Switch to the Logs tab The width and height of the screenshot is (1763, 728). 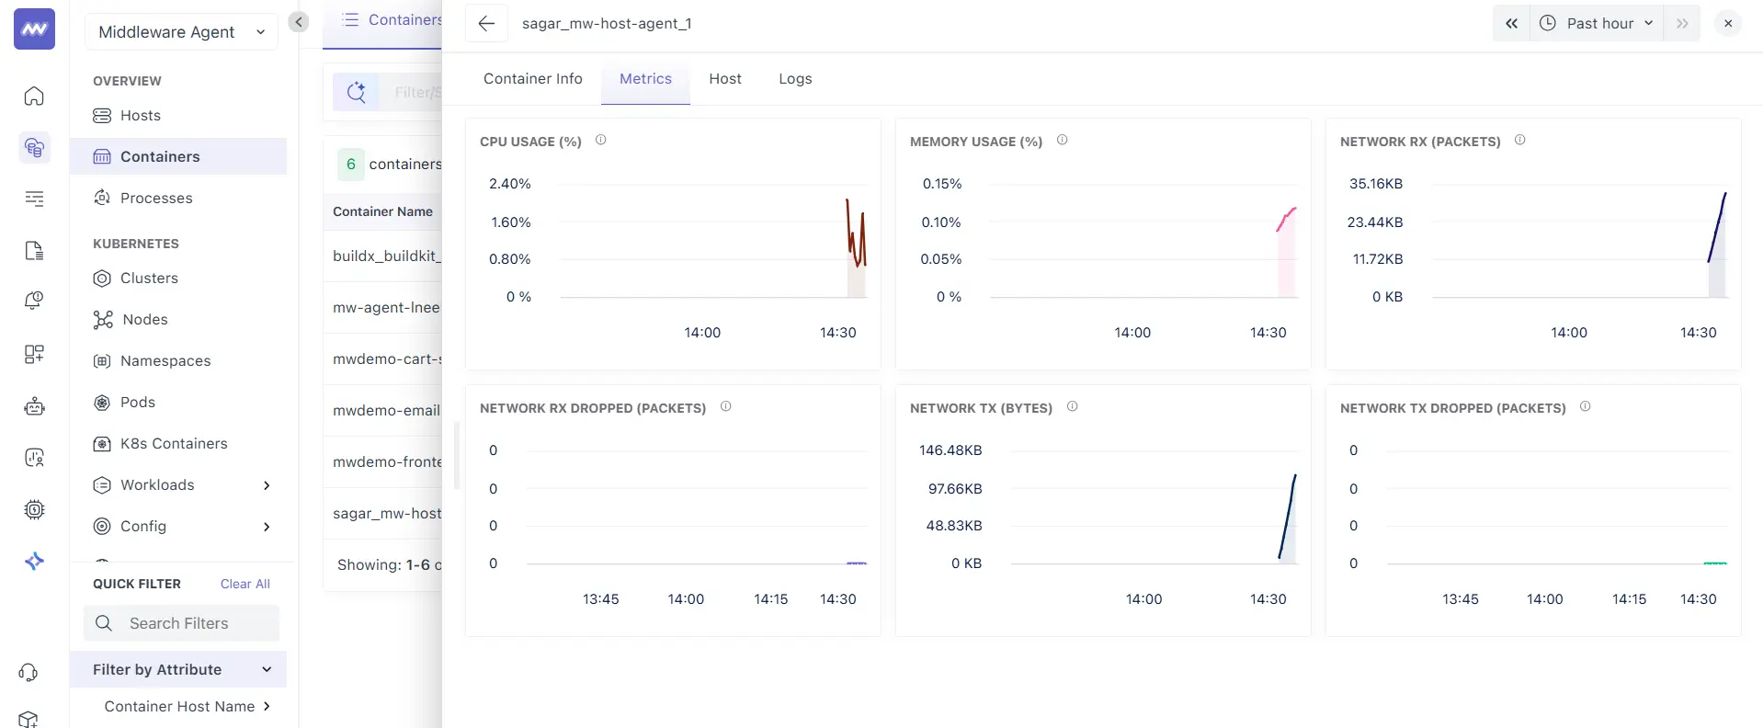click(795, 79)
